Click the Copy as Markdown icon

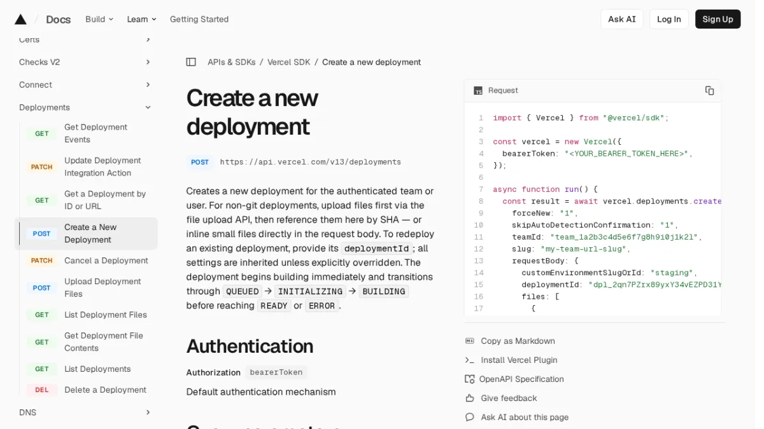click(x=470, y=341)
